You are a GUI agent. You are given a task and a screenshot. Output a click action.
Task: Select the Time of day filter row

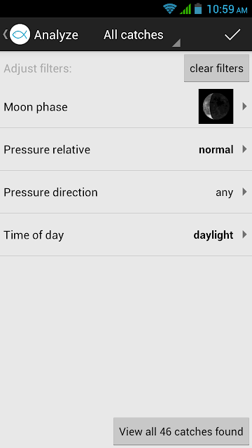pyautogui.click(x=126, y=235)
